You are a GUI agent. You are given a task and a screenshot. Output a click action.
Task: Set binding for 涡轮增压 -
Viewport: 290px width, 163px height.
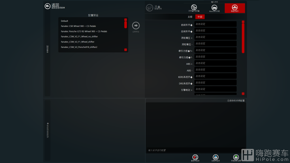click(216, 44)
